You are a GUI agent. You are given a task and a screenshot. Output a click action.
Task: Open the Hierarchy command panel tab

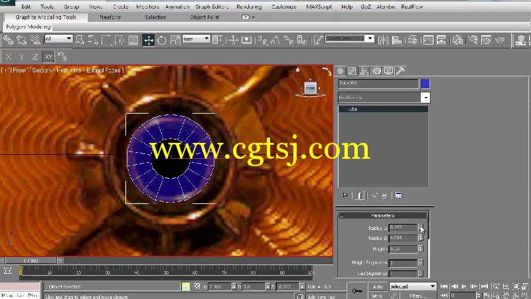(364, 70)
